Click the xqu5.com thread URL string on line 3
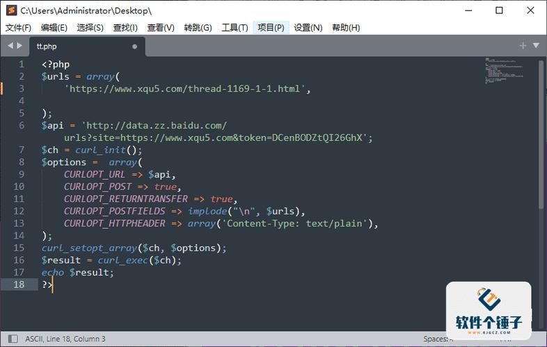This screenshot has height=347, width=547. click(184, 89)
